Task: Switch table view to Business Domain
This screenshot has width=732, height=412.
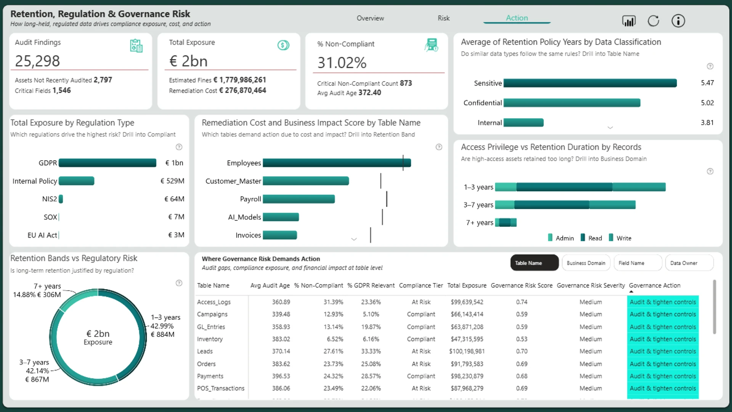Action: click(586, 263)
